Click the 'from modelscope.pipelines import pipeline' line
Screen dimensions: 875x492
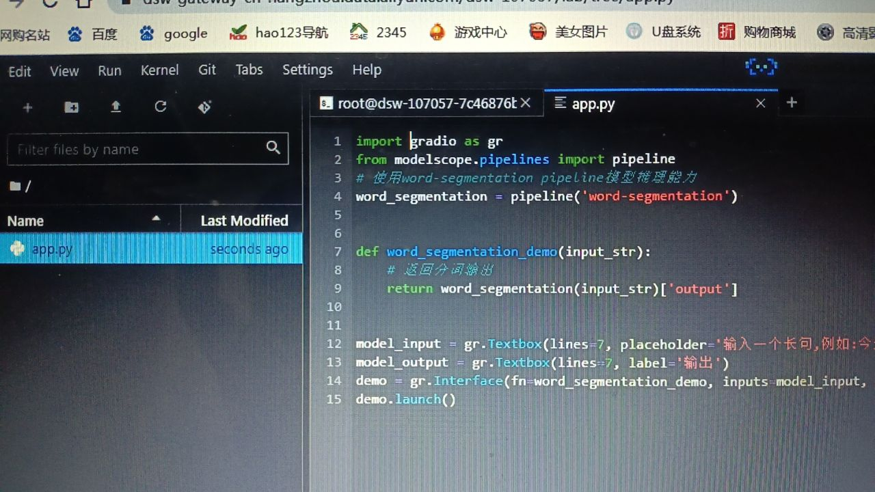tap(515, 159)
